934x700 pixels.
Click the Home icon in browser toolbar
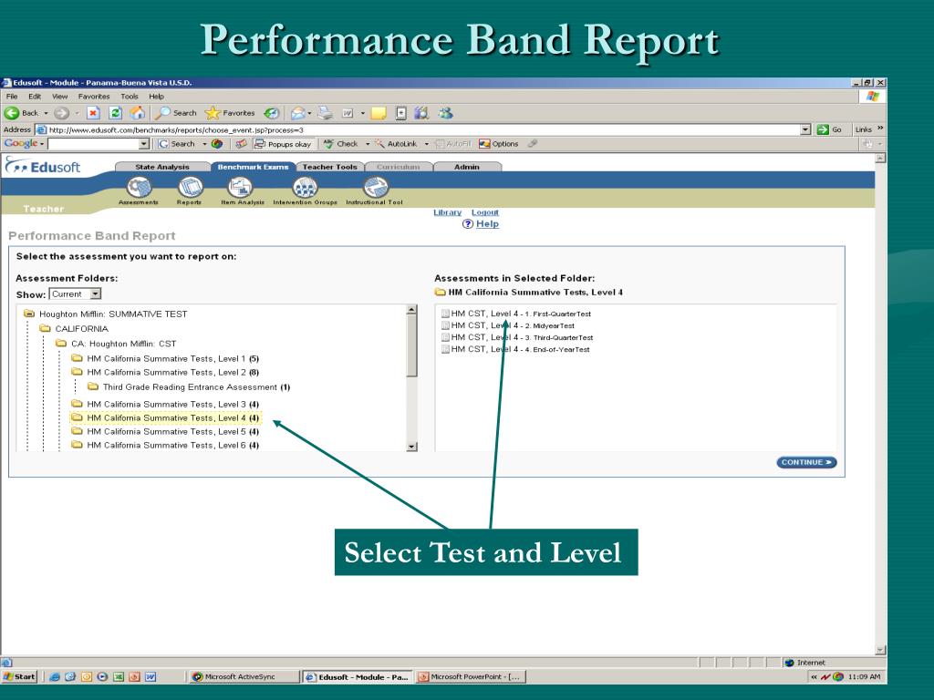pyautogui.click(x=138, y=113)
